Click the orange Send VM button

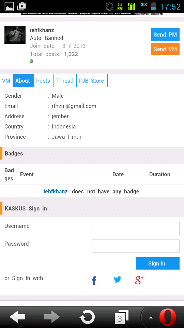coord(165,49)
